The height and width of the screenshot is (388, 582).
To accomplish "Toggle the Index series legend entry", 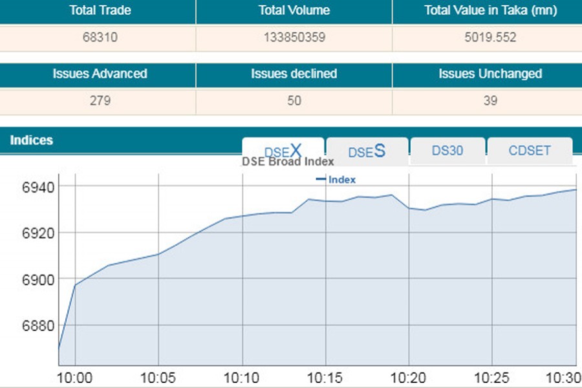I will tap(336, 180).
